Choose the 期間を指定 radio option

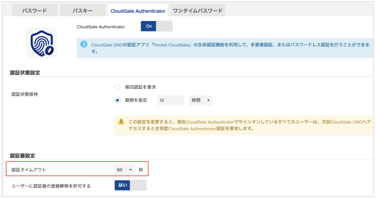click(117, 100)
